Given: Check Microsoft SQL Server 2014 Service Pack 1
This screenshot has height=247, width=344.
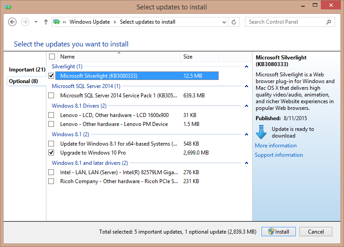Looking at the screenshot, I should (51, 96).
